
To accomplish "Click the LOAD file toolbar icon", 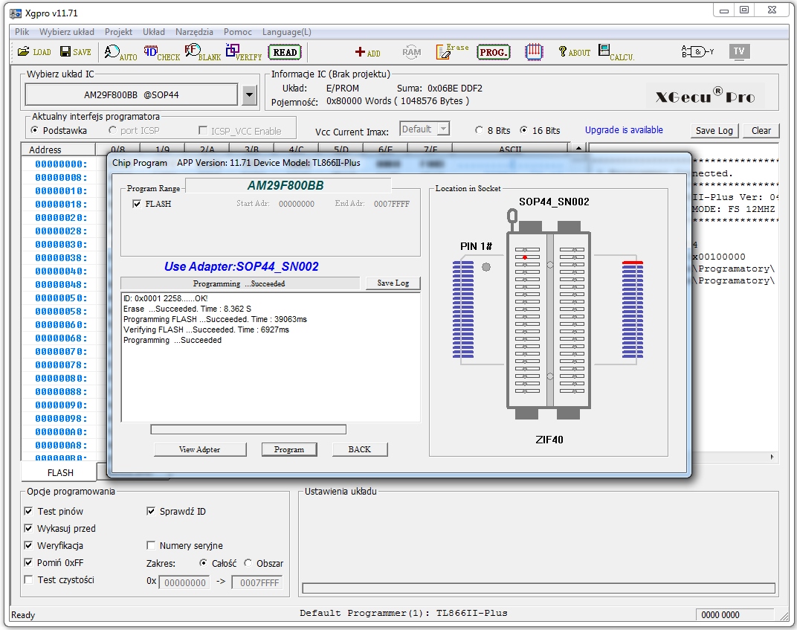I will tap(34, 52).
